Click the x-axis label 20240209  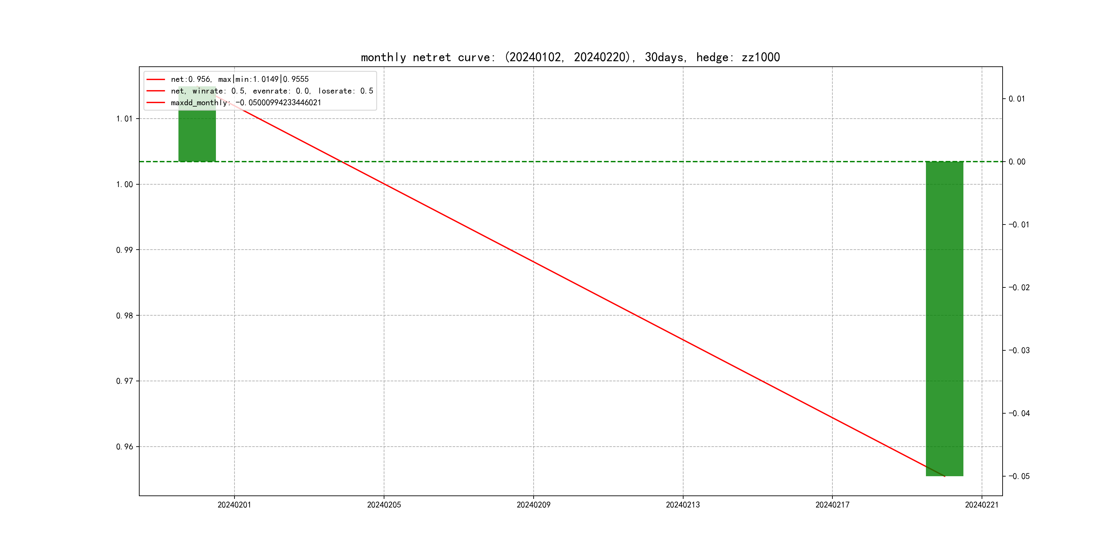(533, 505)
